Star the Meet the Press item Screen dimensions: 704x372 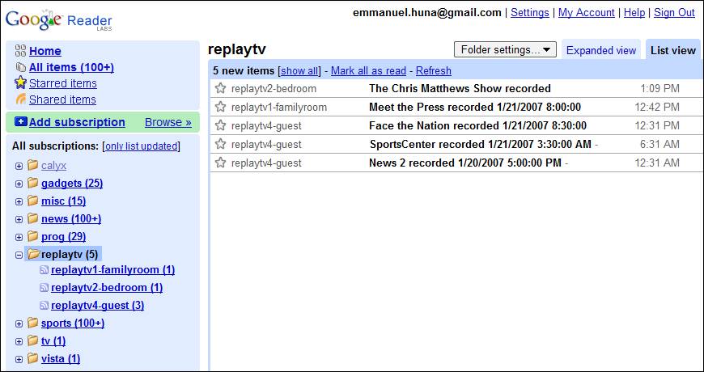click(220, 107)
